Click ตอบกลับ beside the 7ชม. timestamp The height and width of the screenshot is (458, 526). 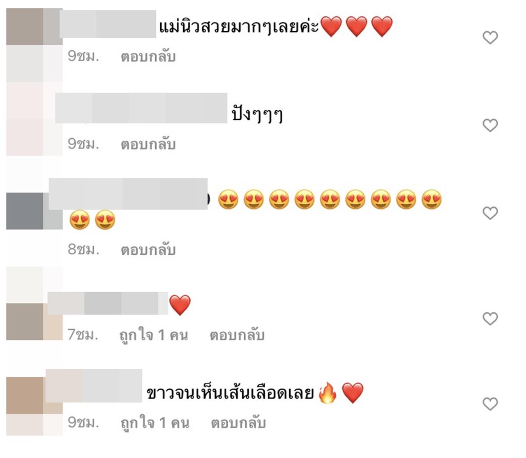(x=237, y=335)
